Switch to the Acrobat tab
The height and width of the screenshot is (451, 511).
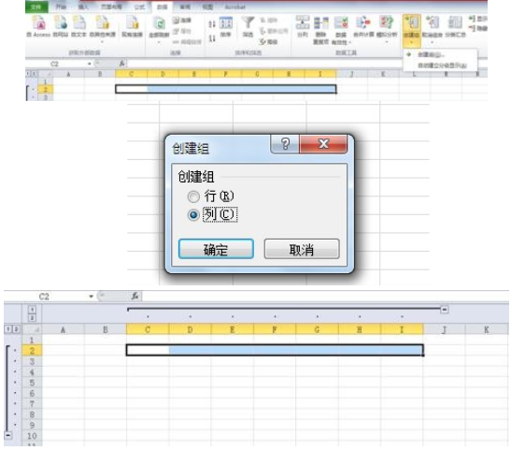point(234,7)
